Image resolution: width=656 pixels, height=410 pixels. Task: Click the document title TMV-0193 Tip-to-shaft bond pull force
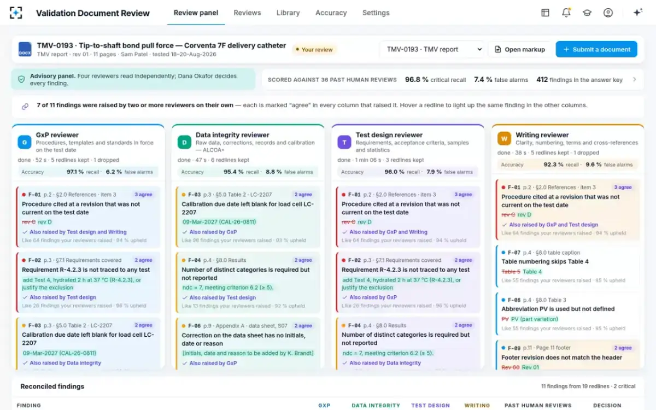161,45
